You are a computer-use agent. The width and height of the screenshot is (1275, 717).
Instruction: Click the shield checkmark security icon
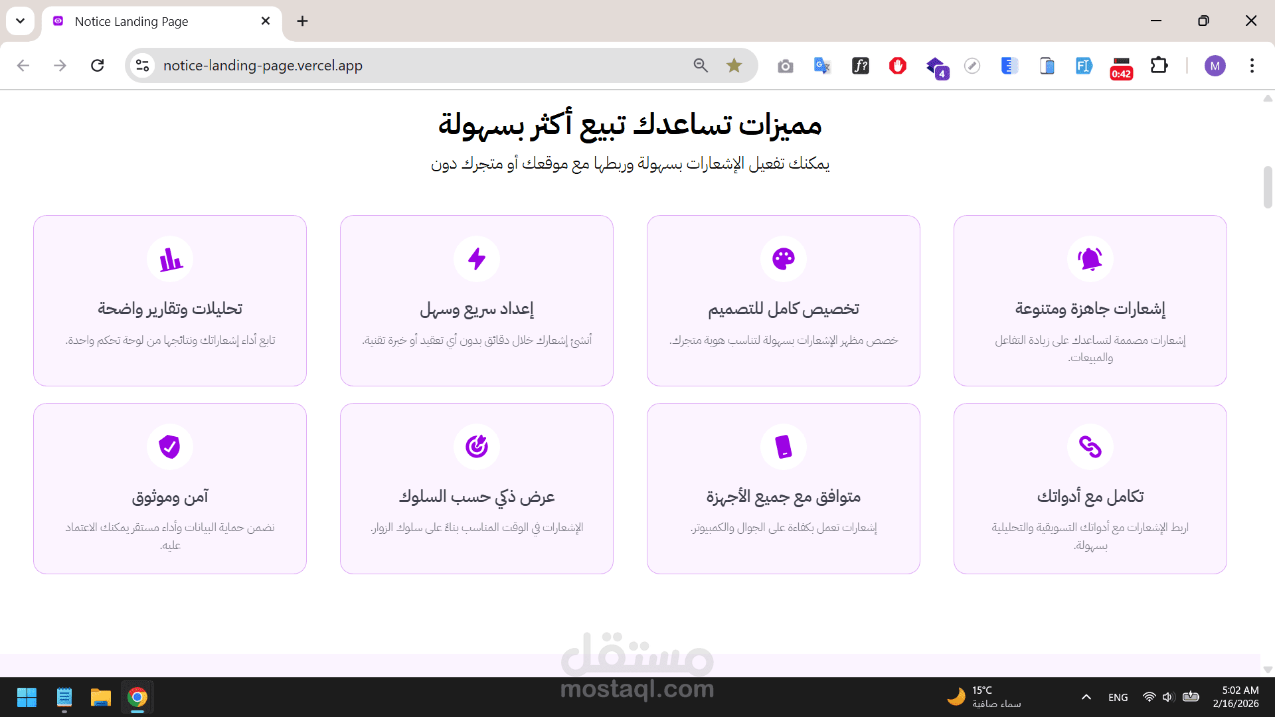[170, 447]
